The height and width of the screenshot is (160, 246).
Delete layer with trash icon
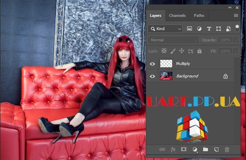point(227,150)
